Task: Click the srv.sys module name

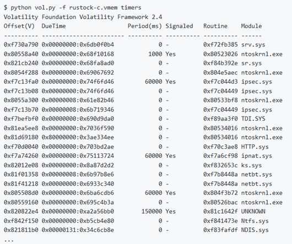Action: 253,45
